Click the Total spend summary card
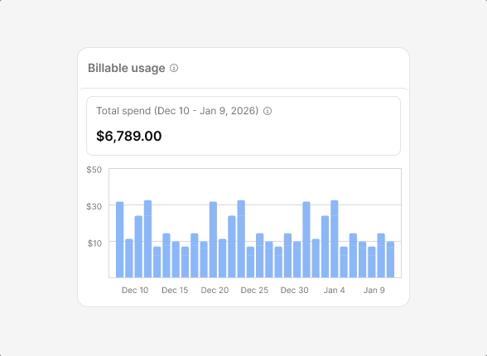 click(x=243, y=126)
